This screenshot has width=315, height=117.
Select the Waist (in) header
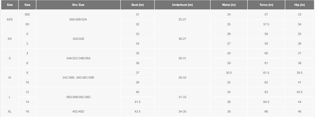pos(229,5)
